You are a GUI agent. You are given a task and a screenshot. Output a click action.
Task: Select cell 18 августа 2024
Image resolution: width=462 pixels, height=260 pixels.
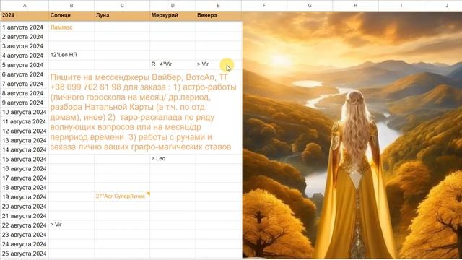click(x=25, y=188)
